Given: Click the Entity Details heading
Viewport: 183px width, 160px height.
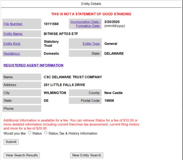Looking at the screenshot, I should click(x=91, y=4).
